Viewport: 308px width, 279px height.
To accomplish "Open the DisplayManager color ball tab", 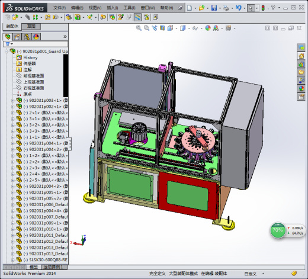I will pyautogui.click(x=36, y=37).
